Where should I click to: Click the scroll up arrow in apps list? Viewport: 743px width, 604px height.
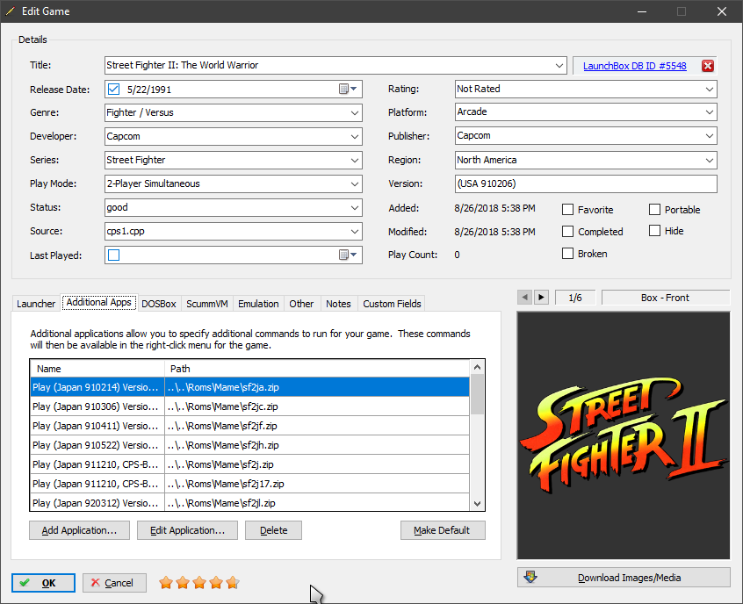click(x=477, y=367)
